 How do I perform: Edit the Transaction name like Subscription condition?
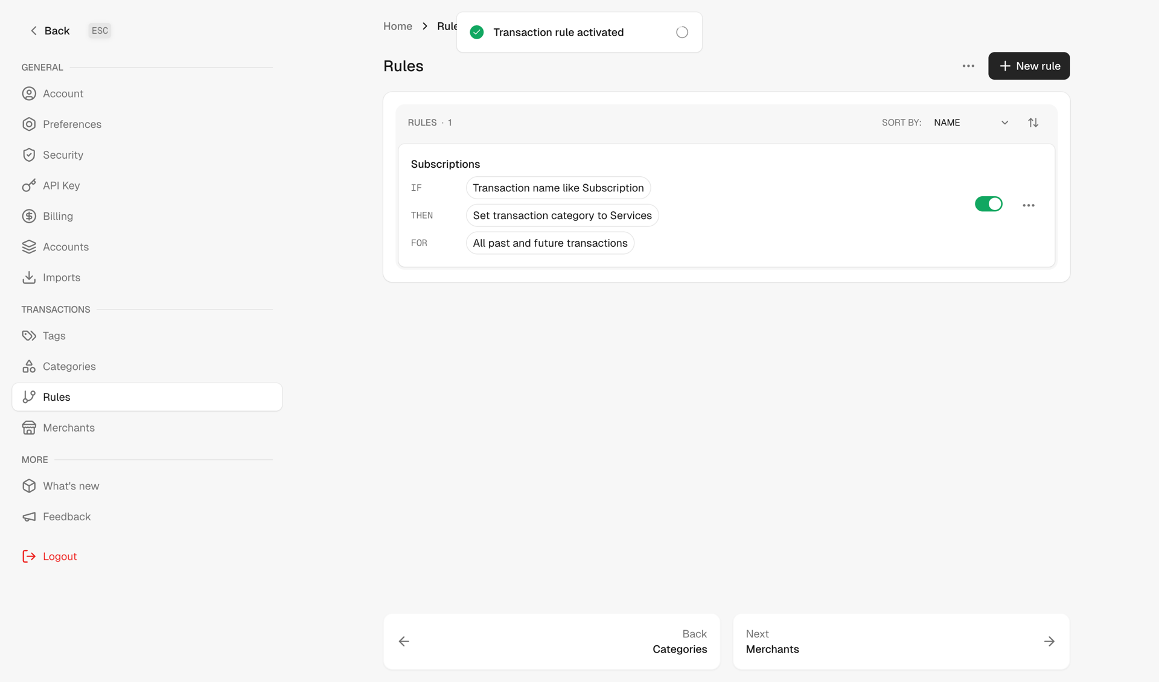click(557, 188)
